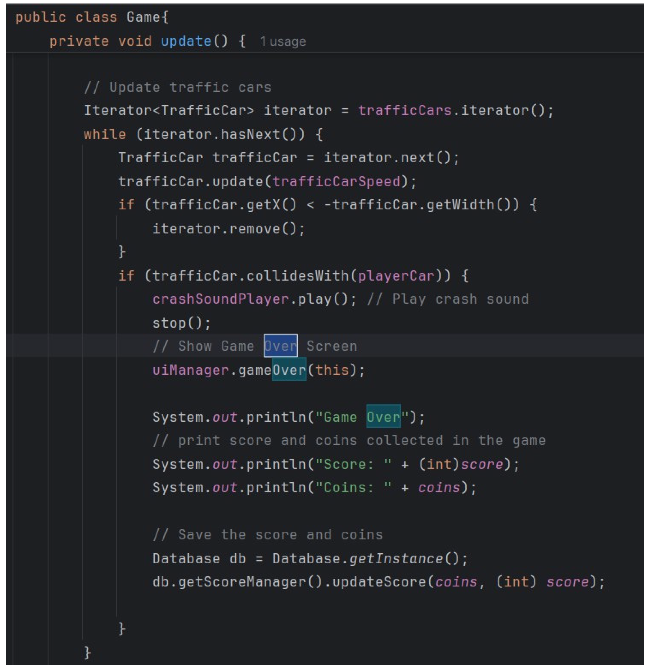Click the highlighted 'Over' in println string

coord(383,417)
